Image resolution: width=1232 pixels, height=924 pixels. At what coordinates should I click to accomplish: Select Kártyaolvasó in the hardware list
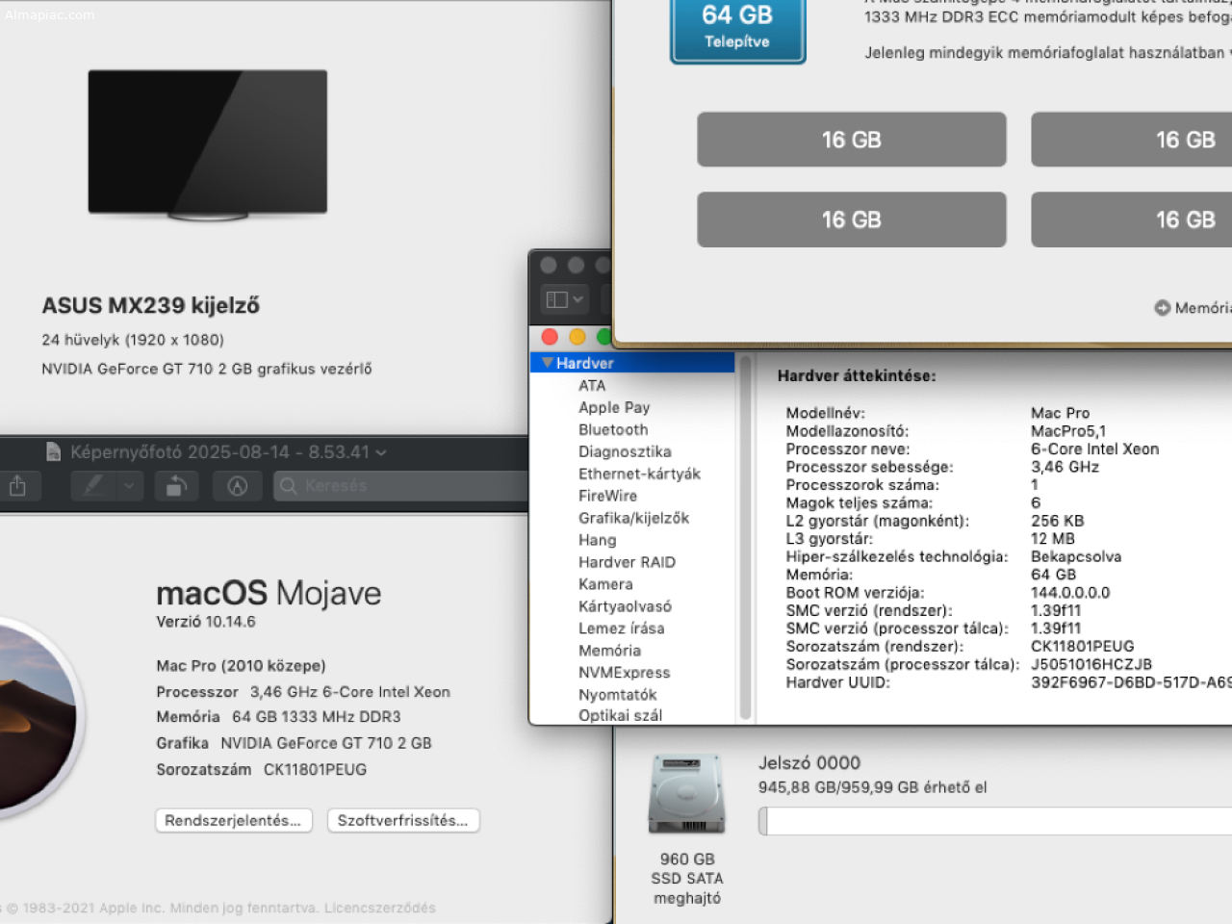click(625, 606)
